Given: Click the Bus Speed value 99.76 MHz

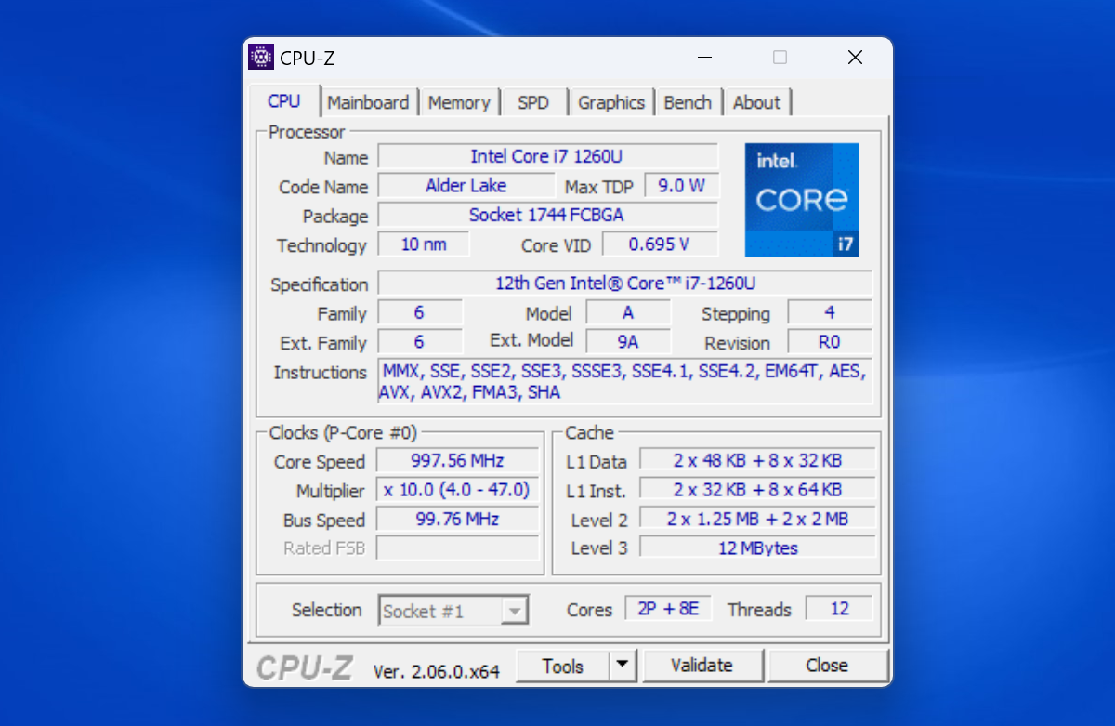Looking at the screenshot, I should [x=458, y=519].
